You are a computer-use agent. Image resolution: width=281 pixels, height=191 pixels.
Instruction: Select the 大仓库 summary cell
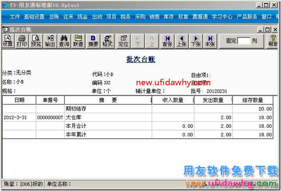pyautogui.click(x=108, y=117)
